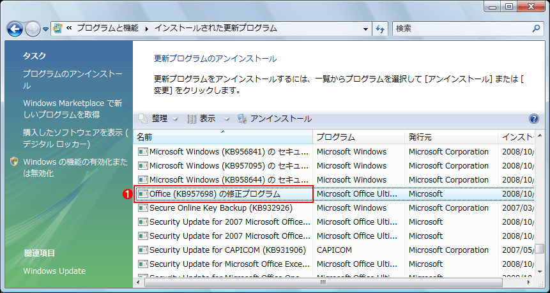Viewport: 550px width, 293px height.
Task: Click the 表示 views button
Action: coord(202,119)
